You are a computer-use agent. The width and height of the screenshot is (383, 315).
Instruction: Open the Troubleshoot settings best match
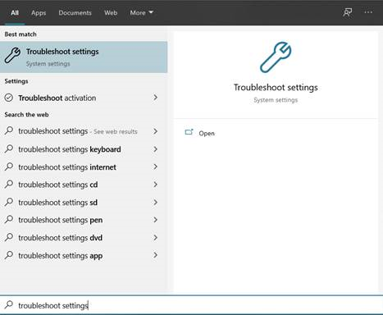pyautogui.click(x=84, y=57)
